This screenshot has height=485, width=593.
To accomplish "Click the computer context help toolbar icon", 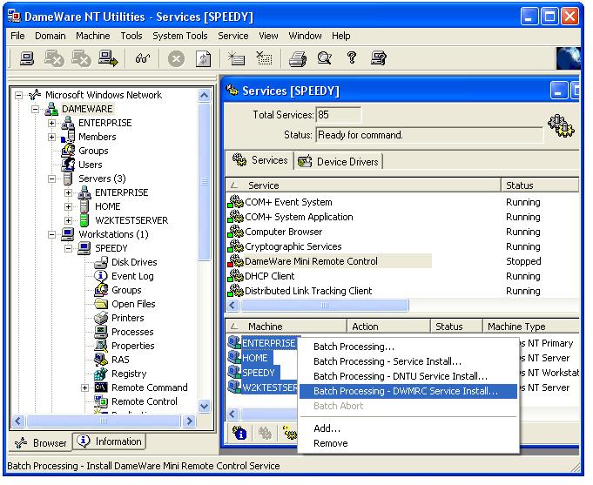I will [379, 58].
